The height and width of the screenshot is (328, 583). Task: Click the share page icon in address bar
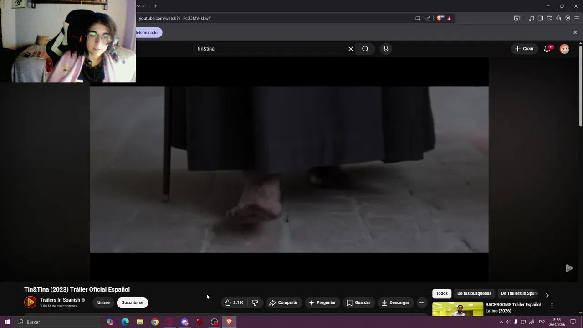point(428,18)
